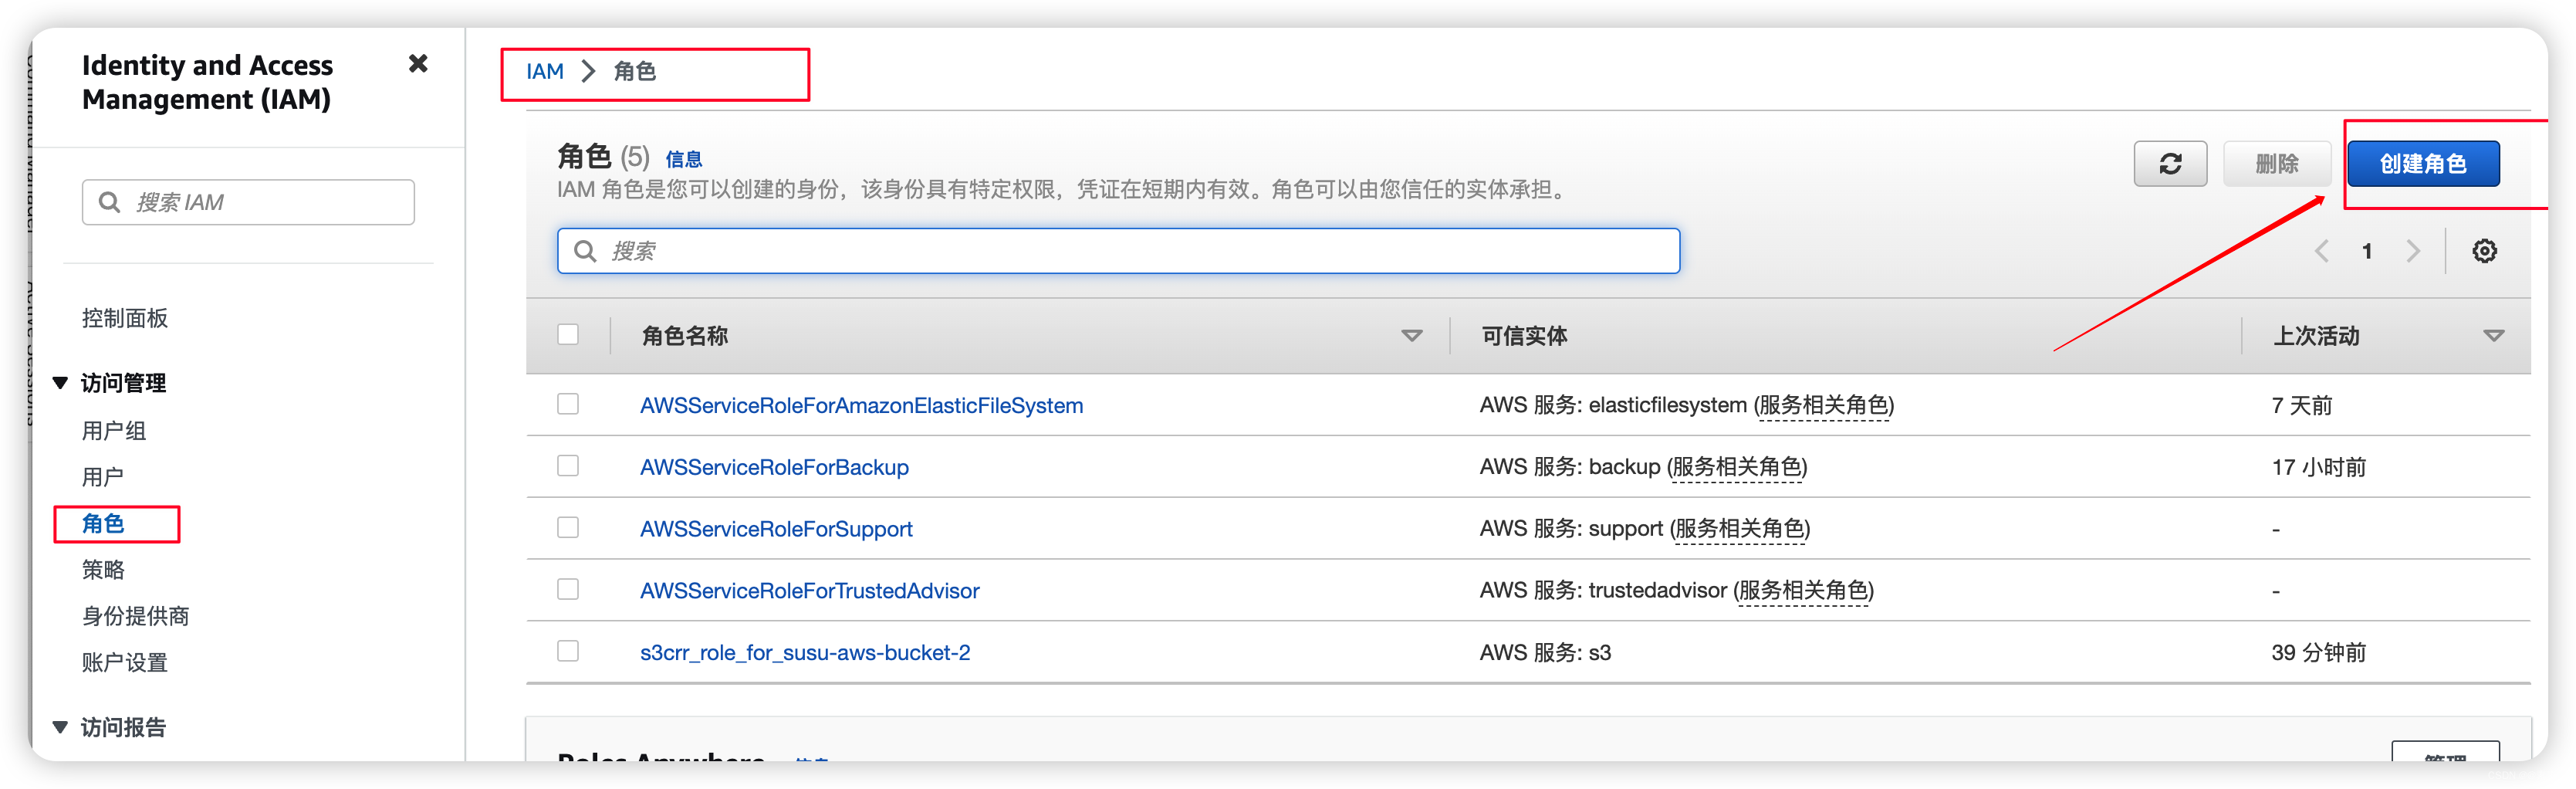Click elasticfilesystem 服务相关角色 text

coord(1824,406)
